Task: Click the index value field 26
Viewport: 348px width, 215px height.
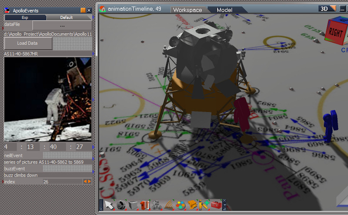Action: click(x=63, y=181)
